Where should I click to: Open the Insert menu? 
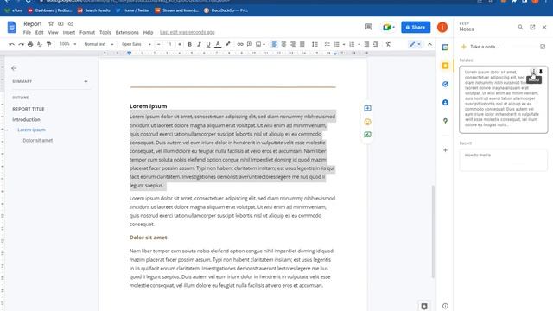coord(69,33)
